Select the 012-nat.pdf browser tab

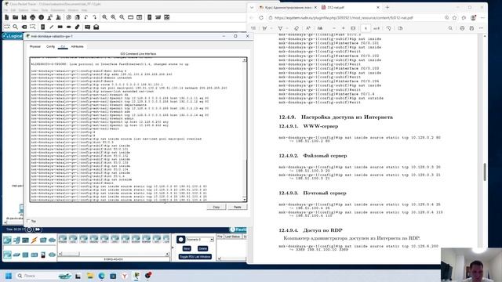[350, 7]
